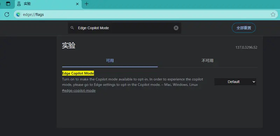Click the Edge Copilot Mode search field
Viewport: 280px width, 136px height.
point(125,28)
